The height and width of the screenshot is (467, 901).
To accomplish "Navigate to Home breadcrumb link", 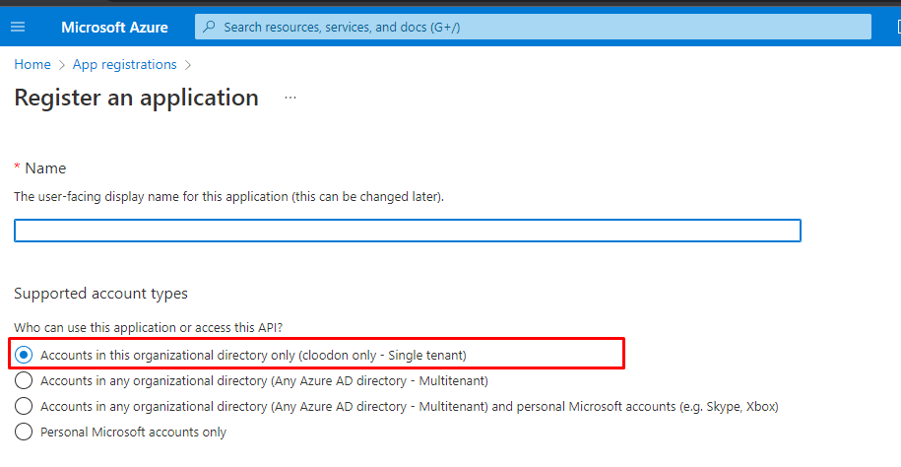I will tap(32, 64).
